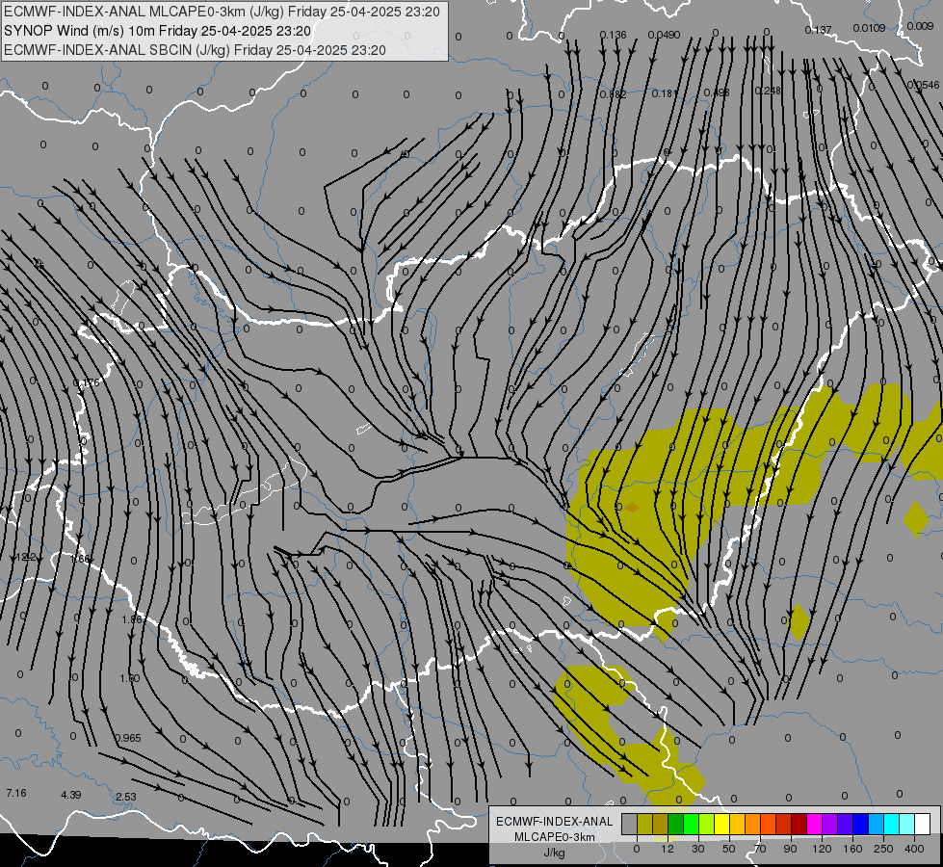Screen dimensions: 943x867
Task: Click the map value '0.0546'
Action: (923, 85)
